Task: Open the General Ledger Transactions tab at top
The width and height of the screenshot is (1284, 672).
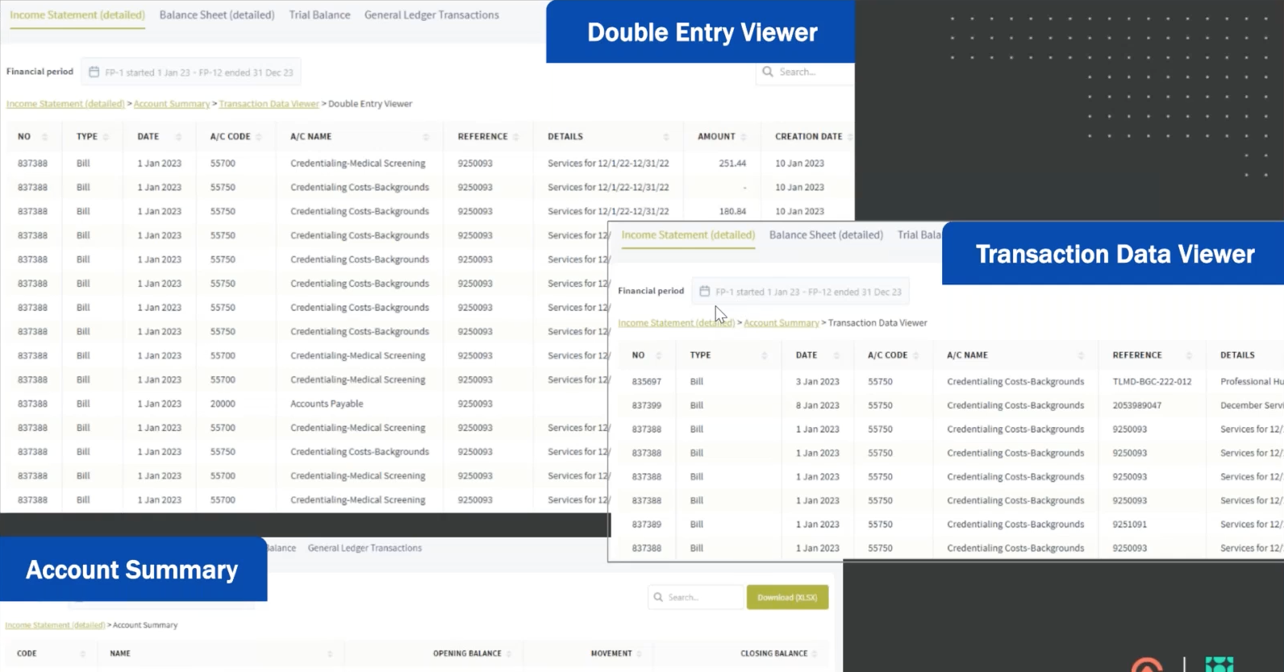Action: pyautogui.click(x=431, y=15)
